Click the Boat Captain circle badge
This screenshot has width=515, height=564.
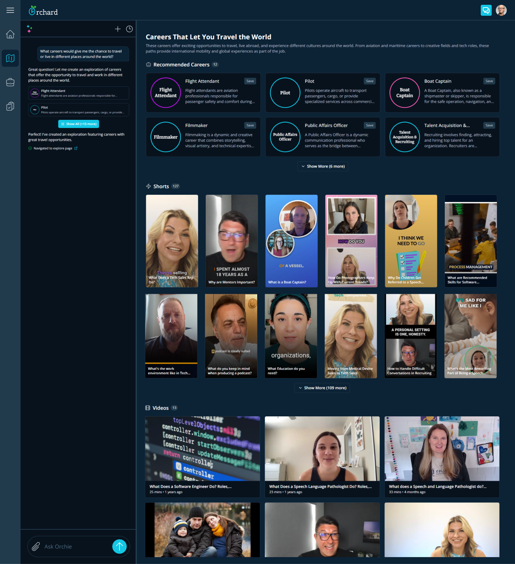(405, 93)
